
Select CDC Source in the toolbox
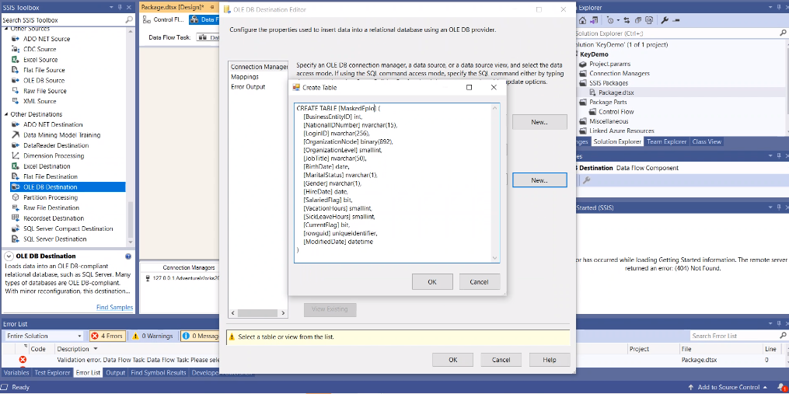coord(39,49)
